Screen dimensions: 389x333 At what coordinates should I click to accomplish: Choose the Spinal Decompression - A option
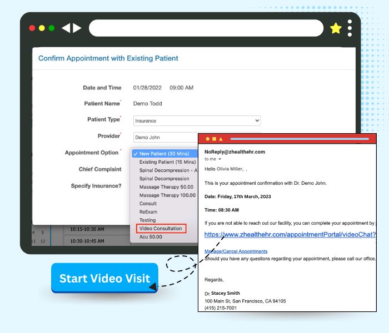coord(168,170)
